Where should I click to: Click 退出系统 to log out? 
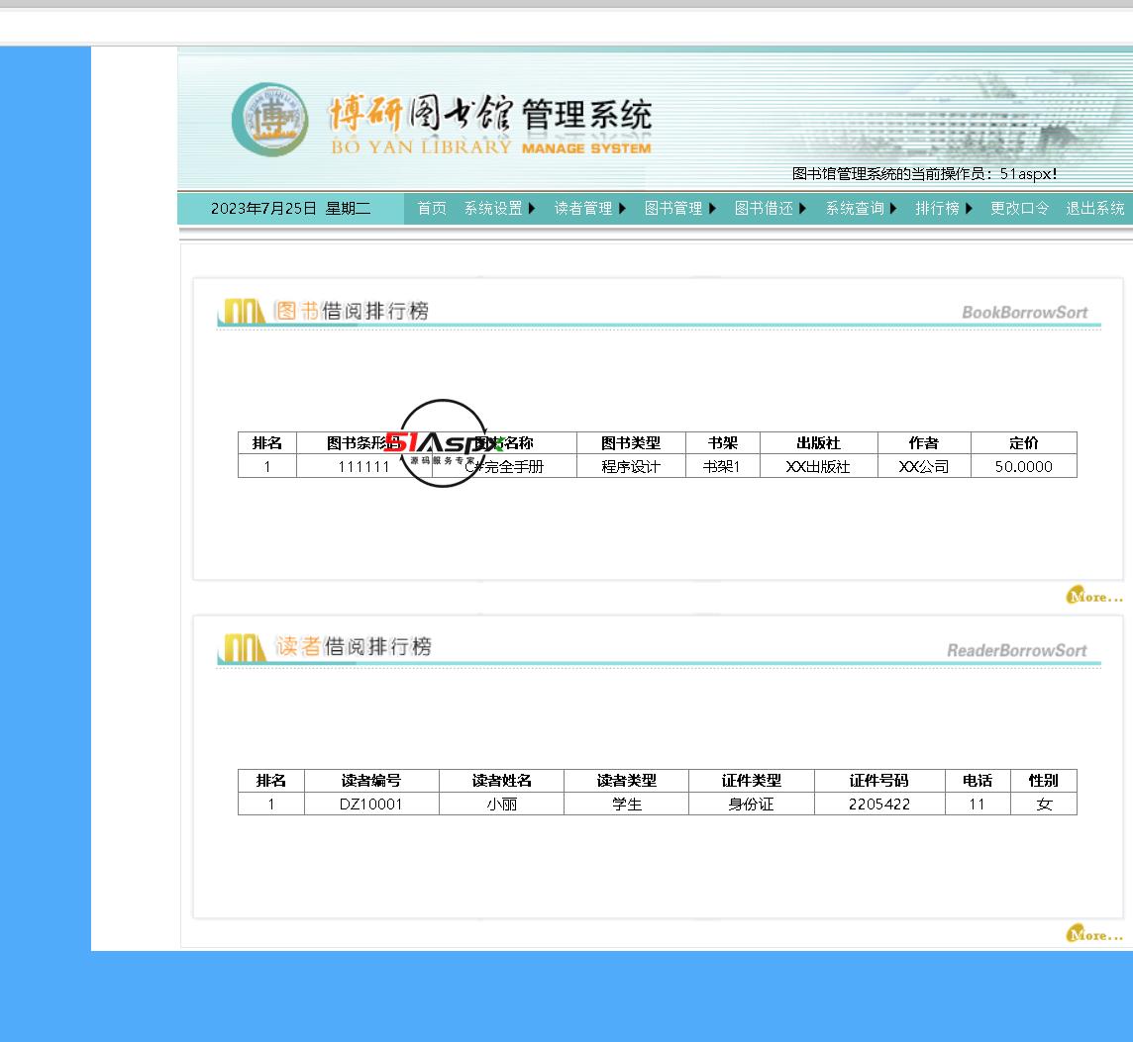click(x=1094, y=208)
